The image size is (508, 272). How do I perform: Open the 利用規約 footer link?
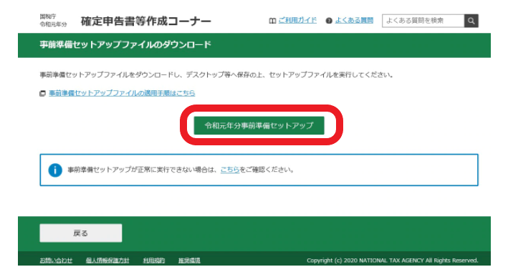tap(154, 261)
